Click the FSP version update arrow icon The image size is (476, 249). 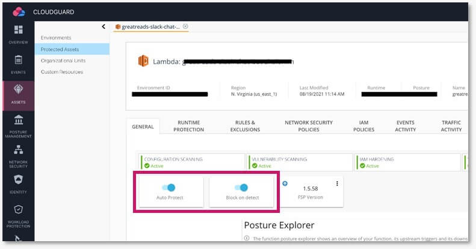coord(285,183)
